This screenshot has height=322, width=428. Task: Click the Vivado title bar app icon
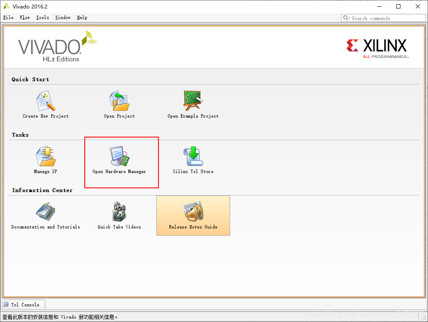[x=6, y=6]
